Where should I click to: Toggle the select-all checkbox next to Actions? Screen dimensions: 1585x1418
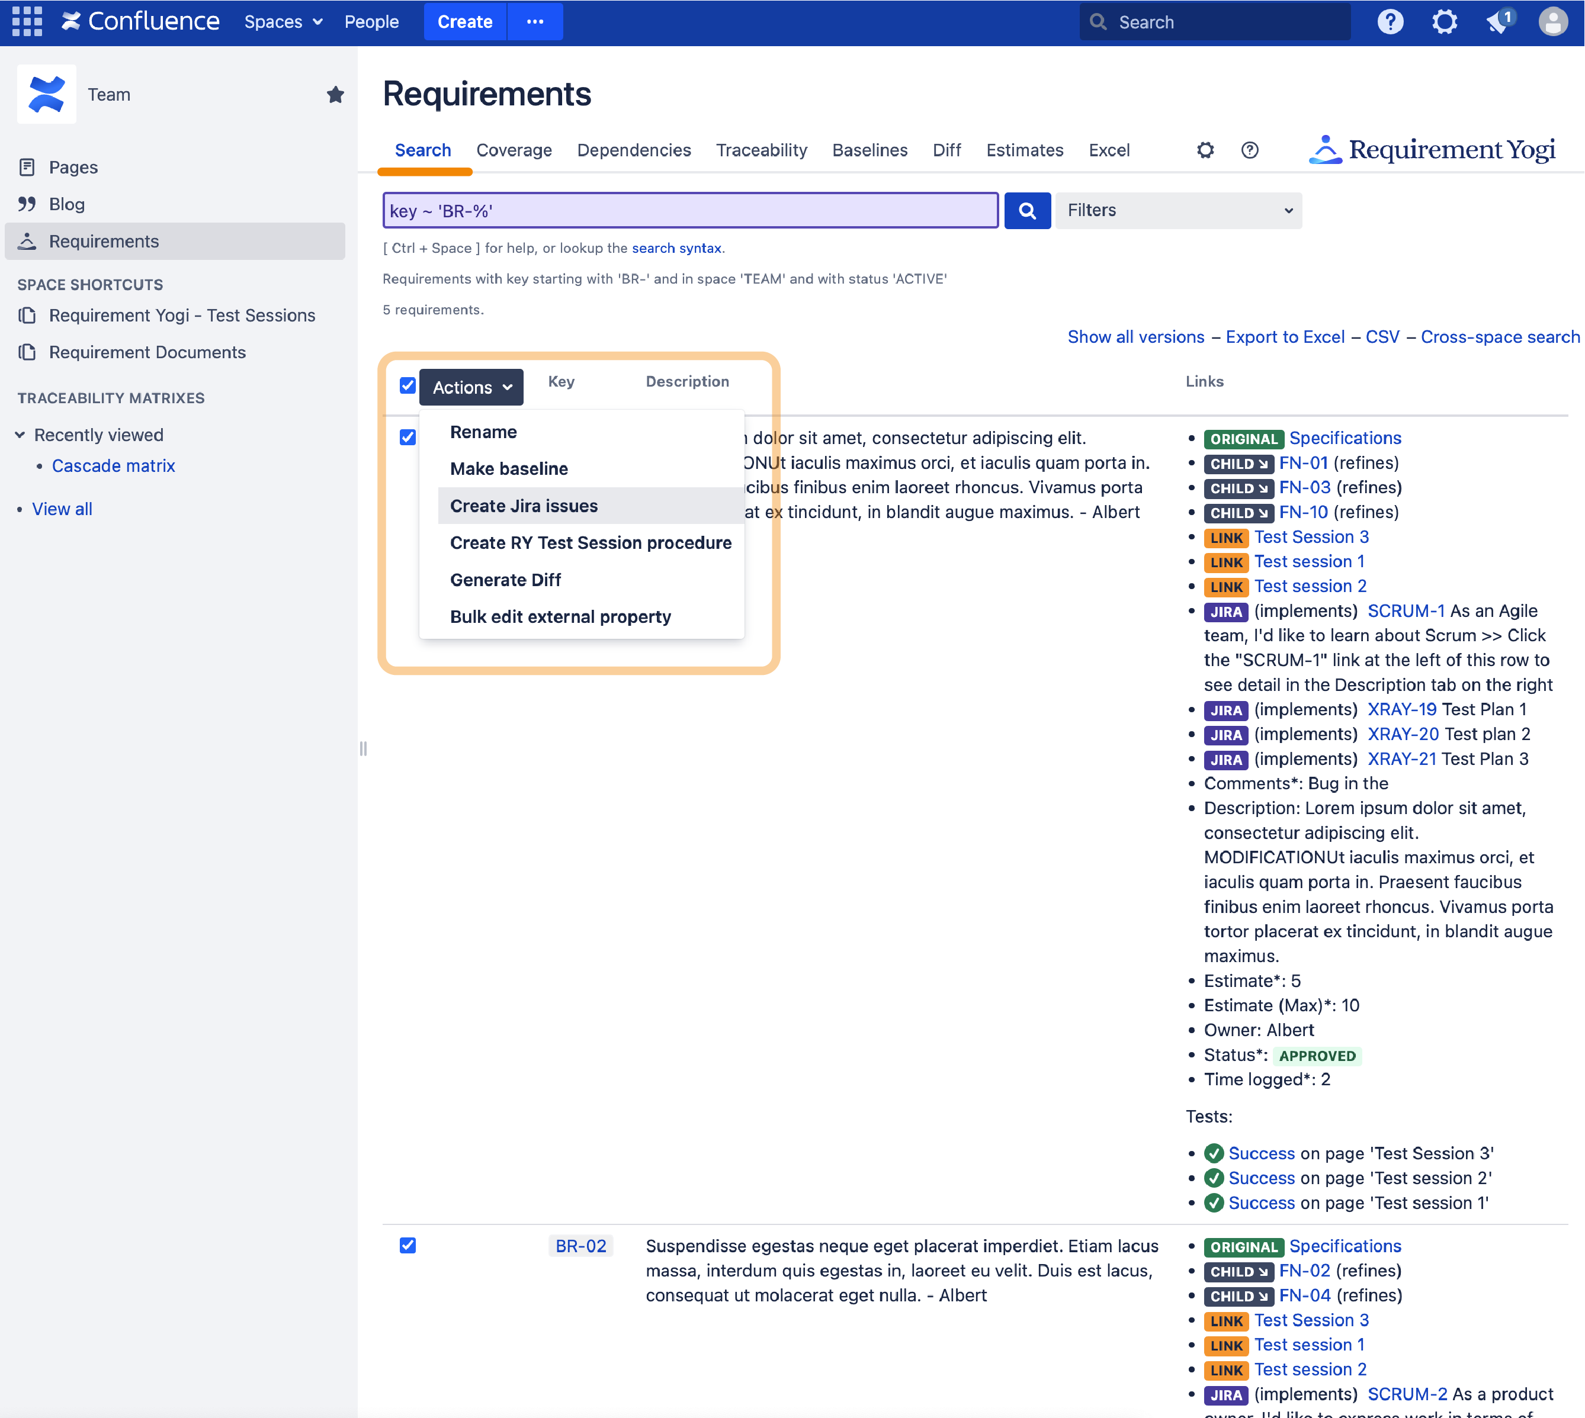(x=408, y=385)
